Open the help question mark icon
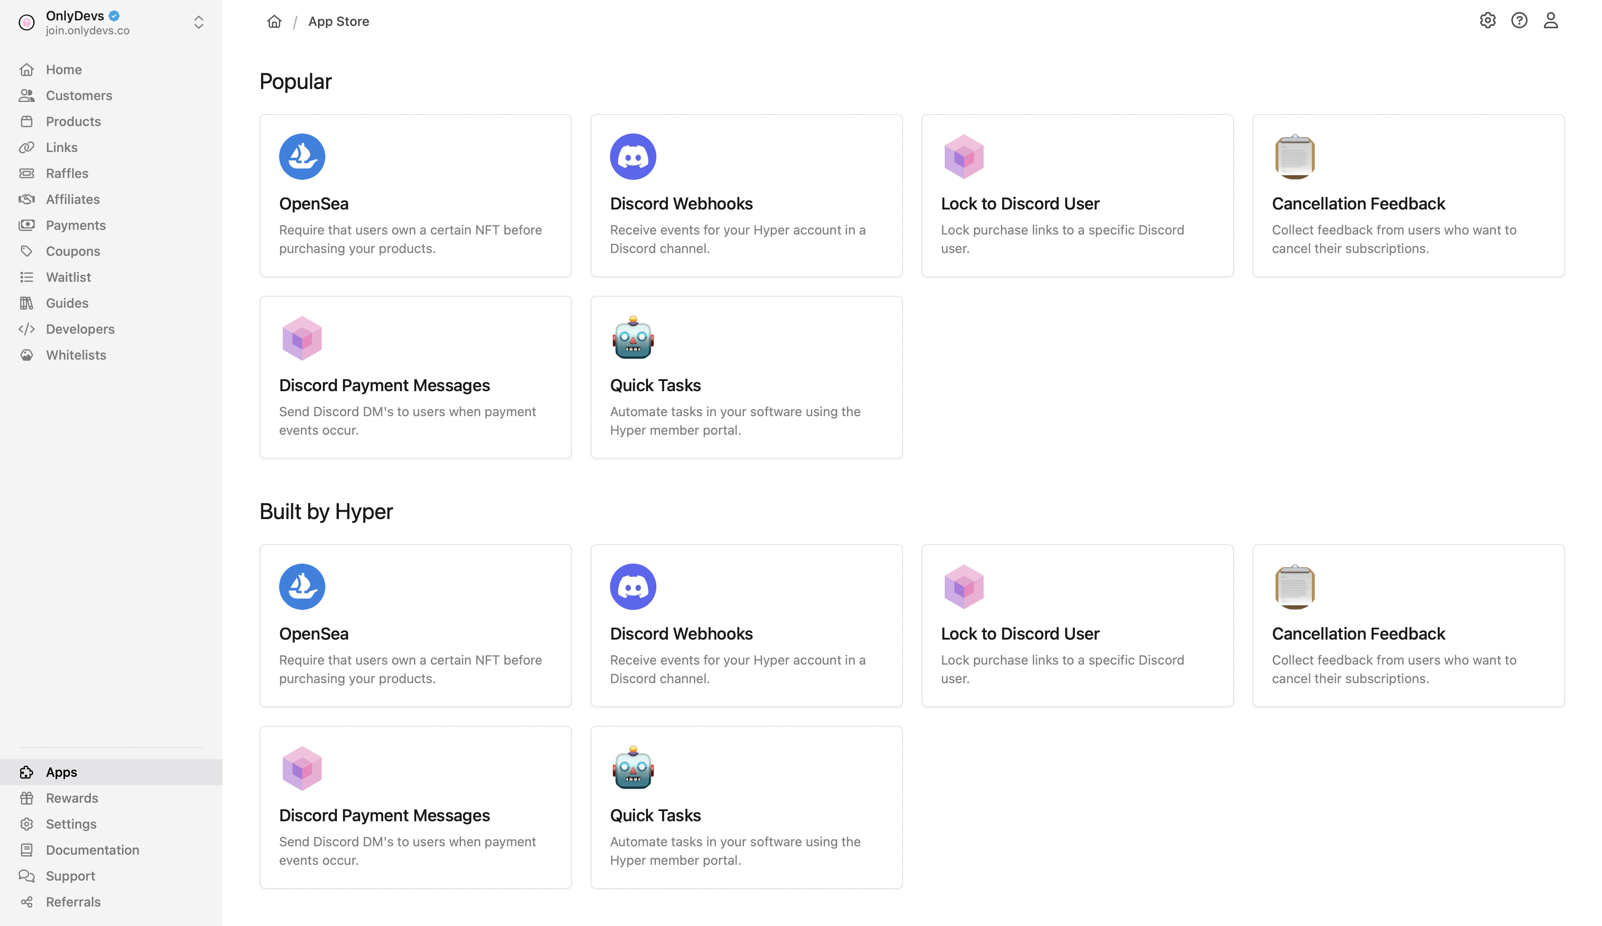Image resolution: width=1602 pixels, height=926 pixels. 1519,20
